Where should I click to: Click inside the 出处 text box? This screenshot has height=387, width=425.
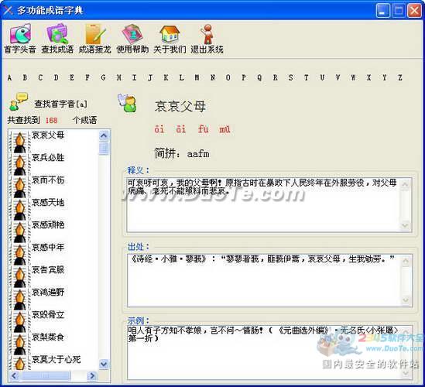[265, 280]
